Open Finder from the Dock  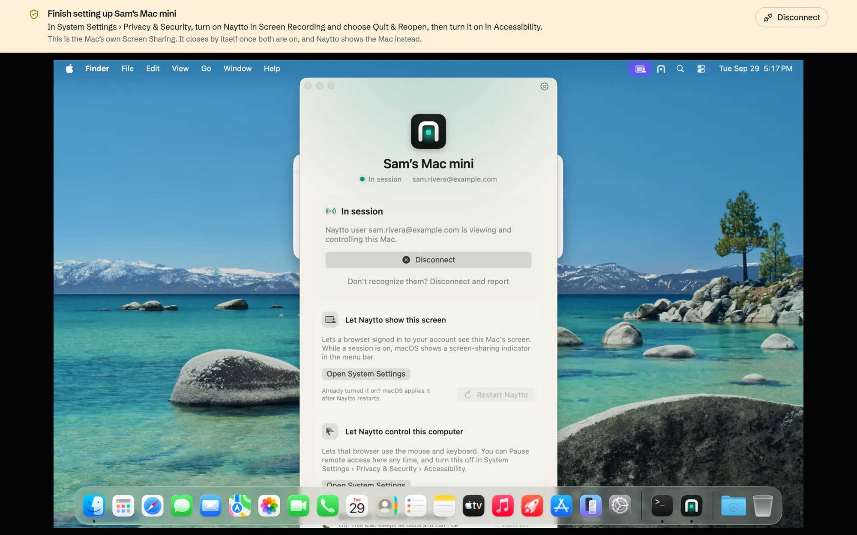[x=94, y=506]
